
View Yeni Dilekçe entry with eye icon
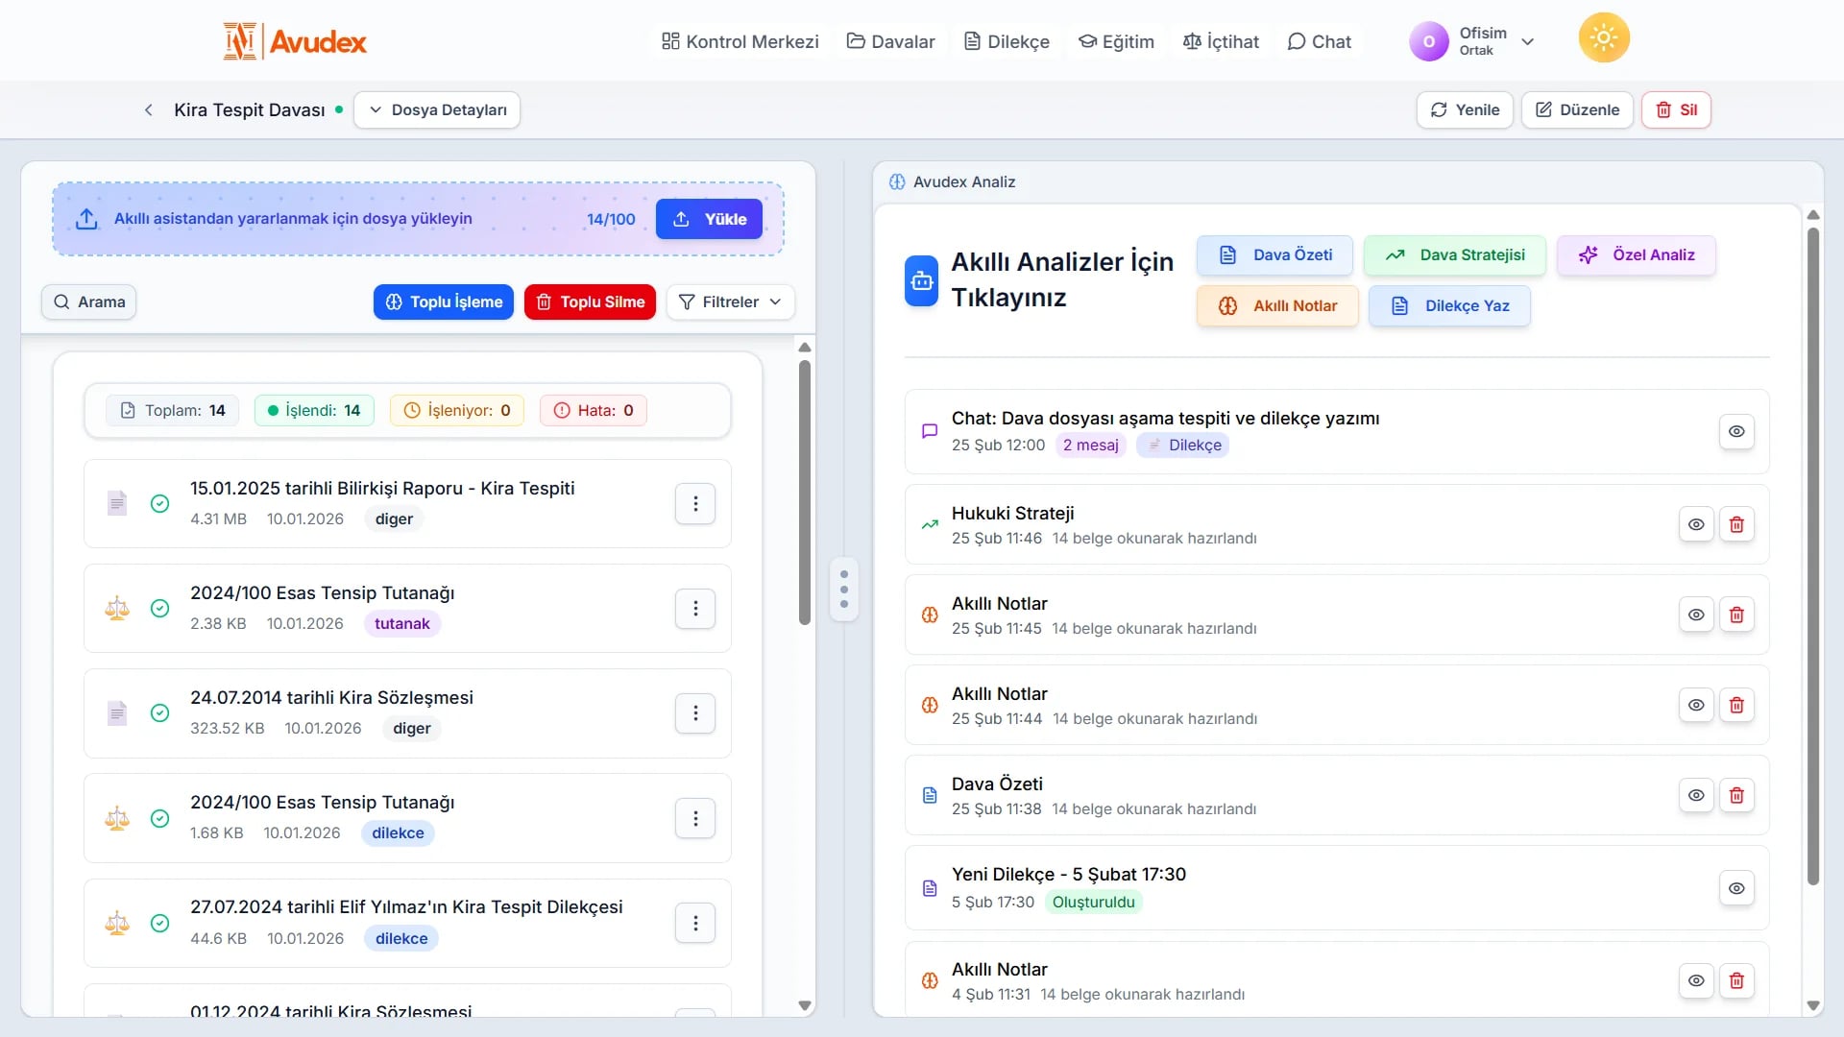1735,889
